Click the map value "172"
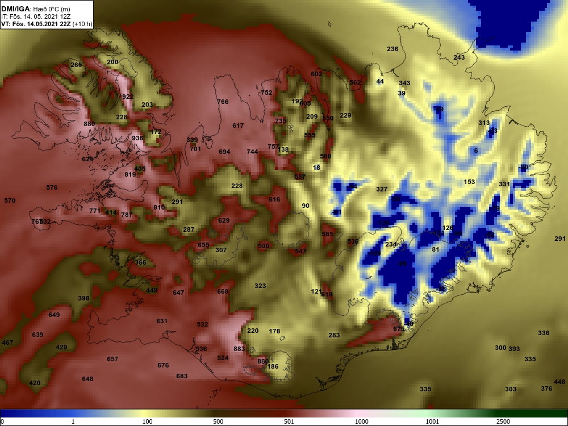Screen dimensions: 568x426 pos(156,132)
